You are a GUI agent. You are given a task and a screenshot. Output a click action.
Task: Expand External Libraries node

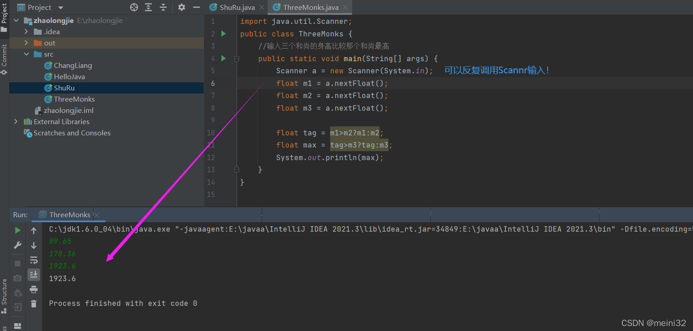[16, 122]
